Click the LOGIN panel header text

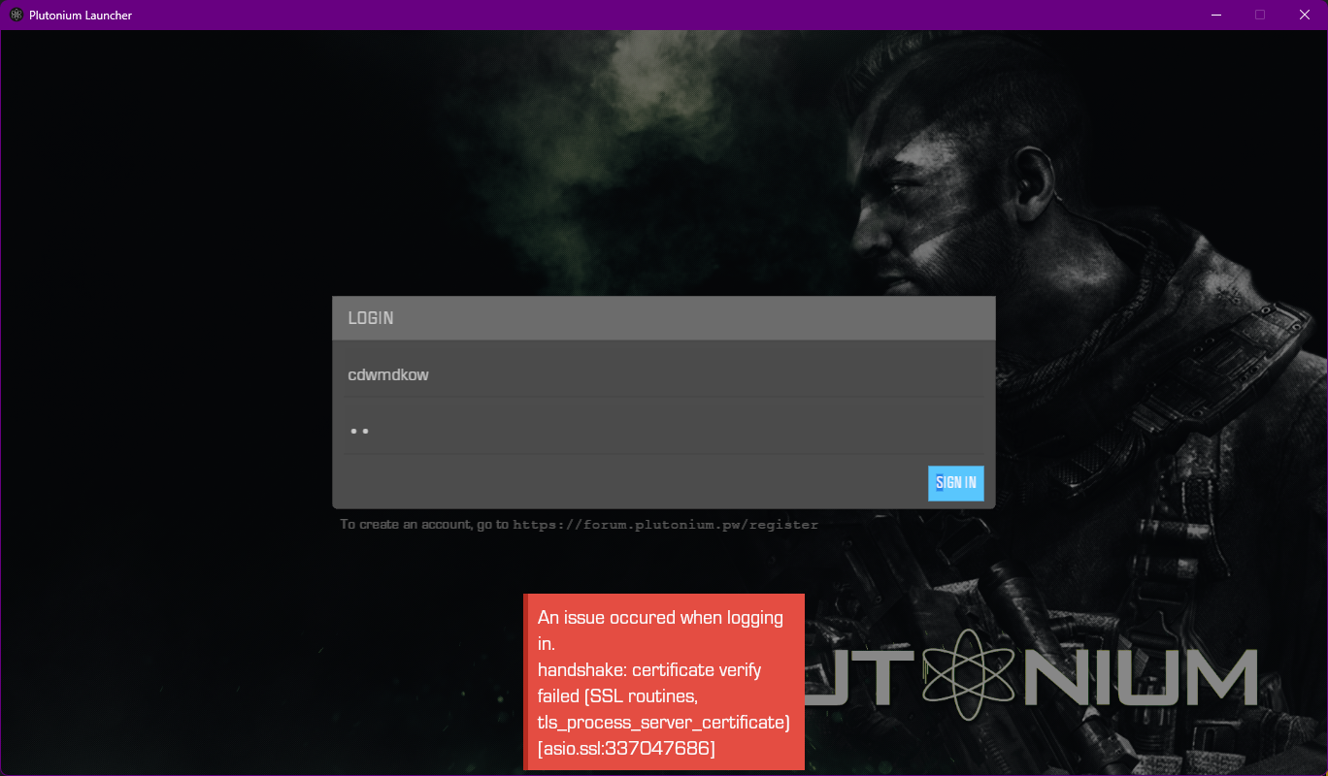371,318
